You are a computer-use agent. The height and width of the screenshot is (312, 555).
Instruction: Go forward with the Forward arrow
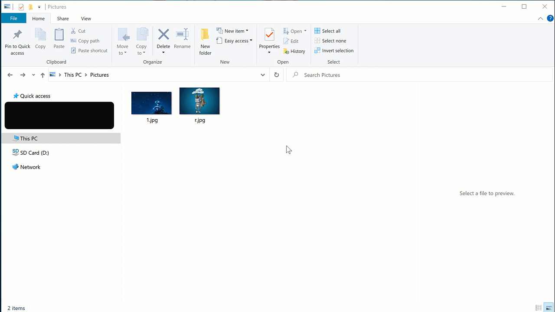[23, 75]
